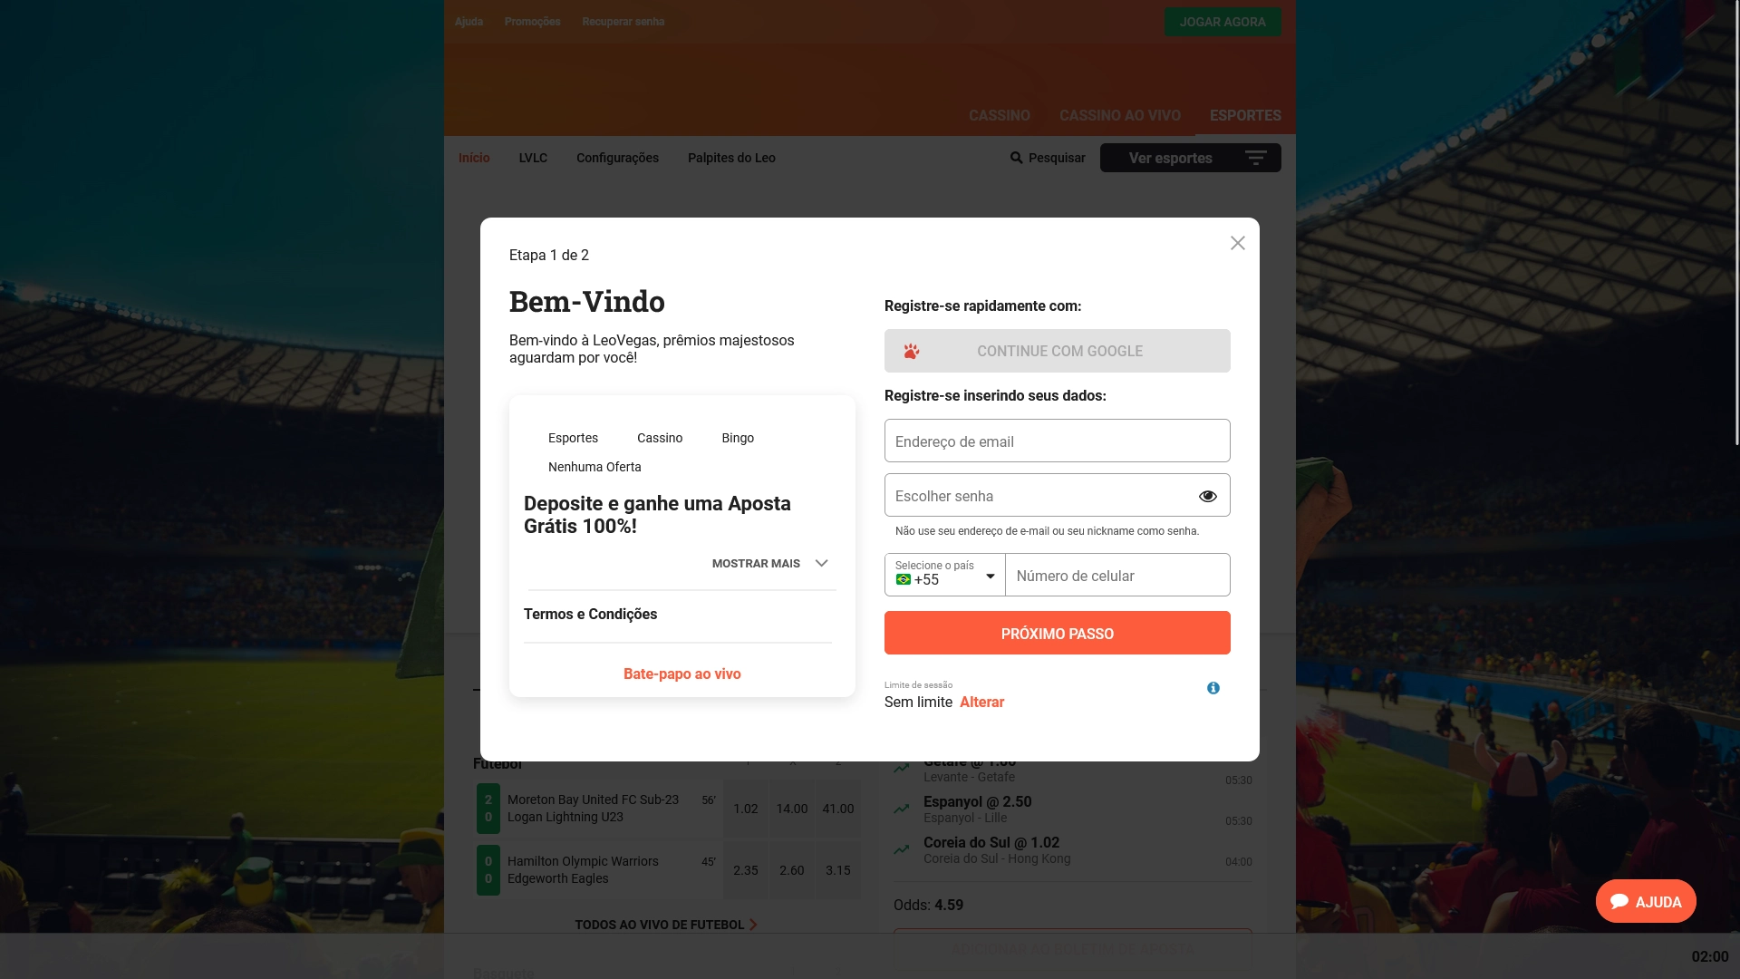Screen dimensions: 1740x979
Task: Click the search magnifier icon
Action: click(x=1017, y=157)
